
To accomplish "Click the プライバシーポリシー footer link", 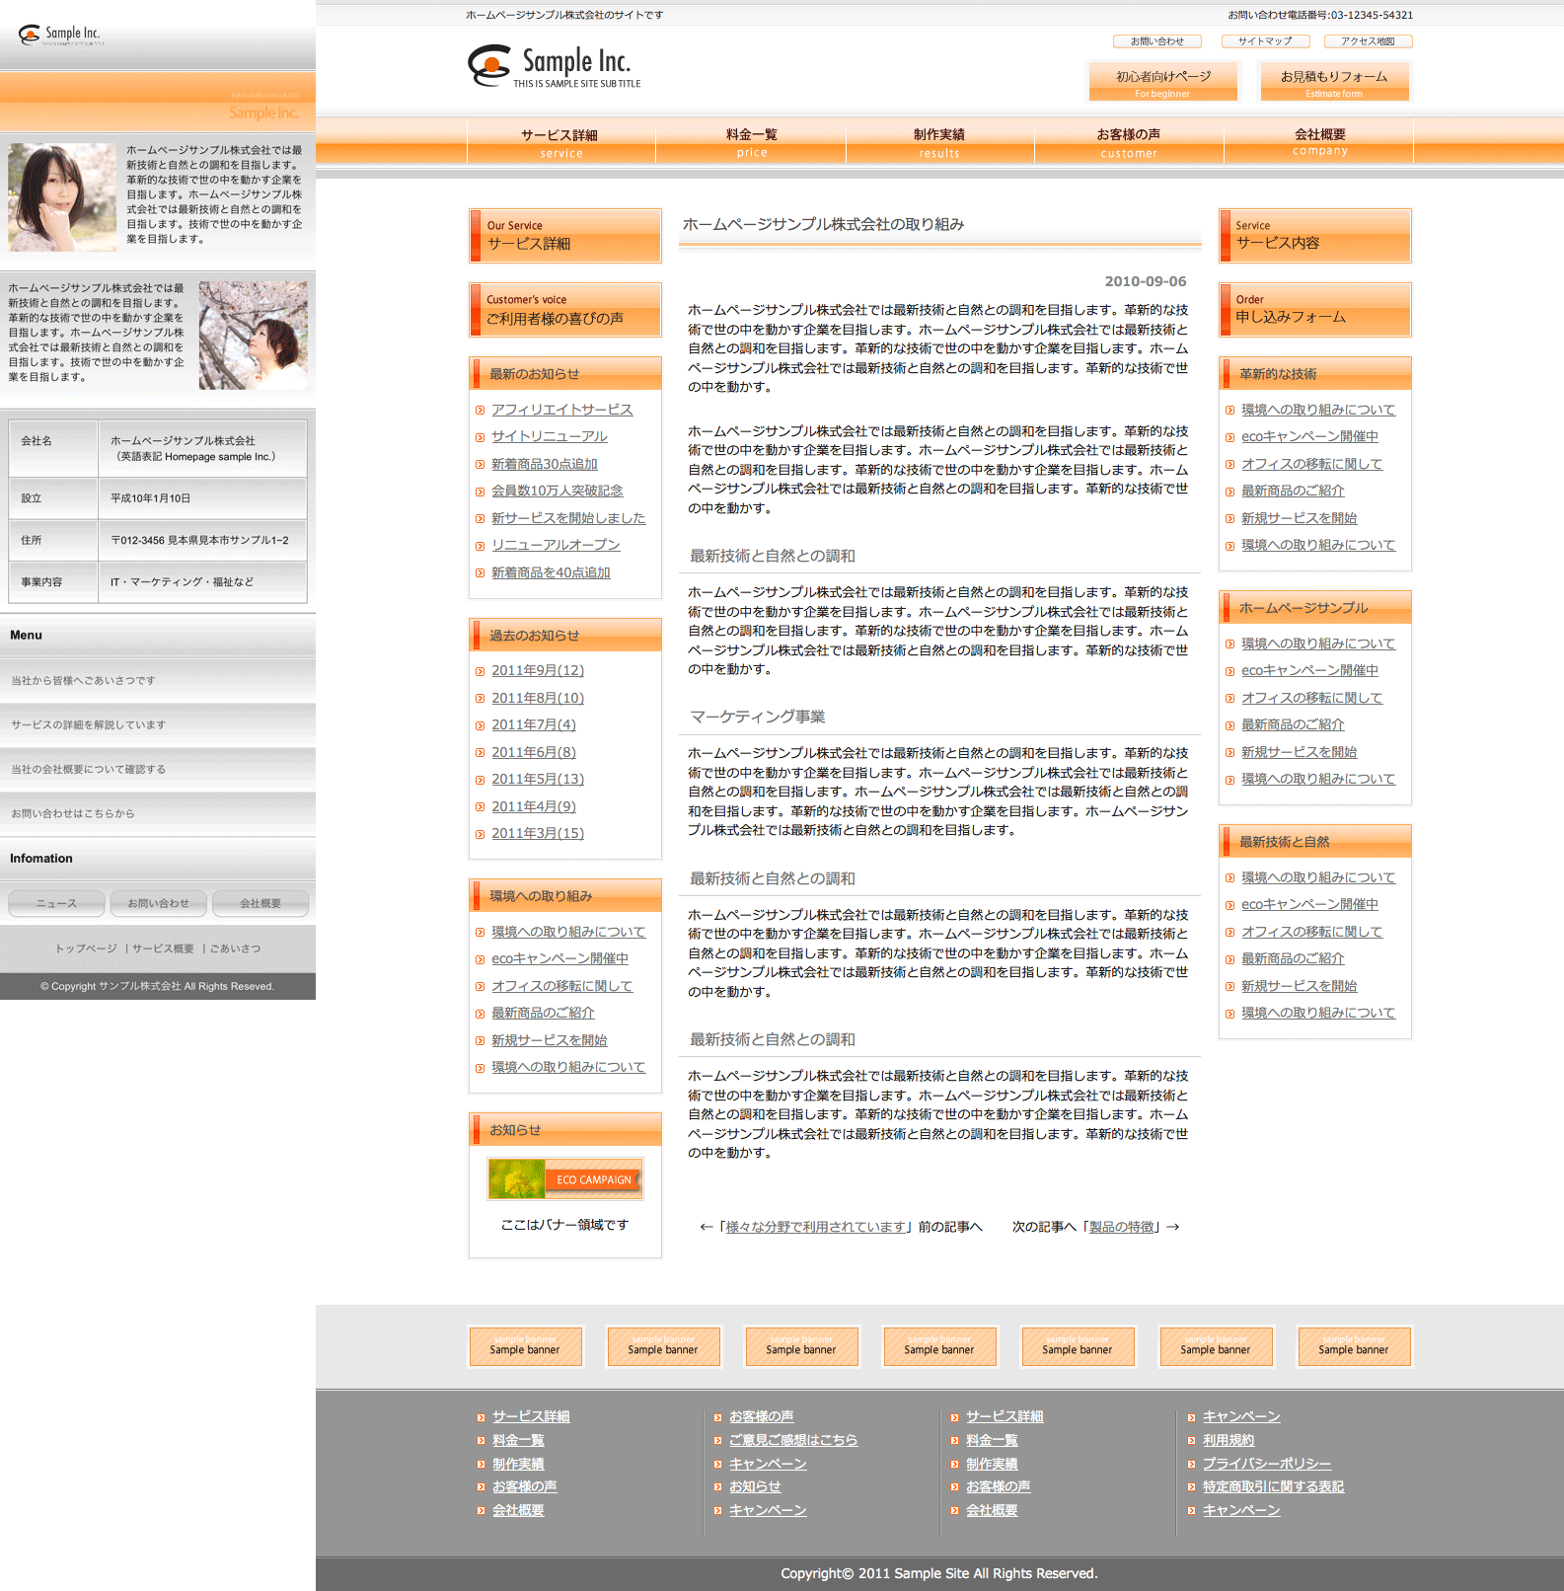I will [1267, 1464].
